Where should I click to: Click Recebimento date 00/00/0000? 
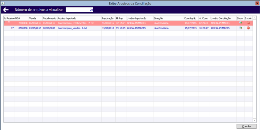click(x=49, y=28)
